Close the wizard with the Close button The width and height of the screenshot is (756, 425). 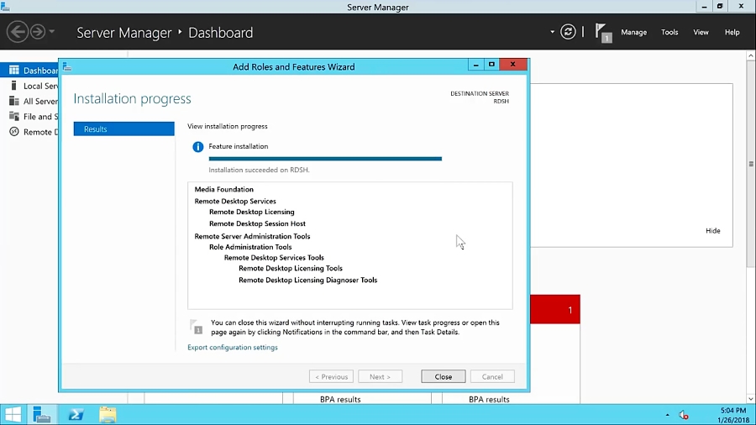point(443,376)
